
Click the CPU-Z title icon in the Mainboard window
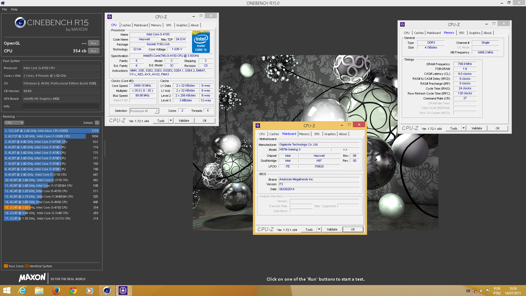[258, 126]
